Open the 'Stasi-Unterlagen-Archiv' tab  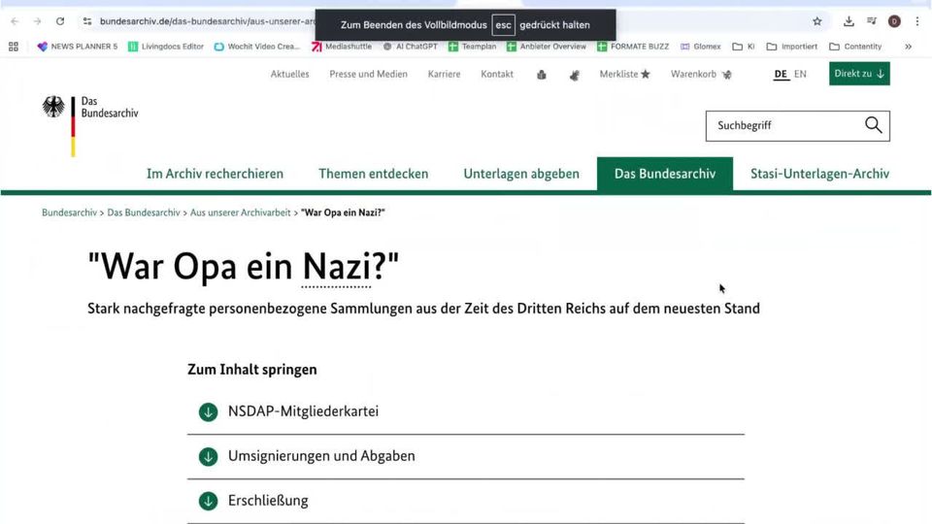click(x=819, y=174)
